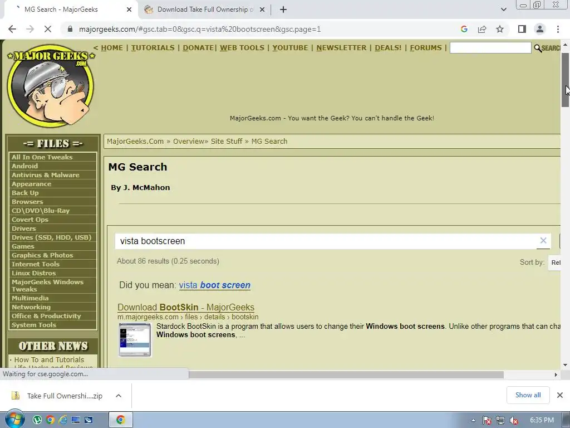Image resolution: width=570 pixels, height=428 pixels.
Task: Open How To and Tutorials news link
Action: [49, 359]
